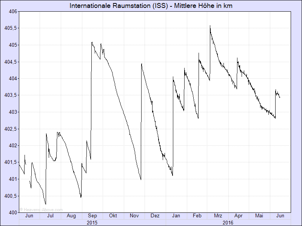
Task: Select the "Jan" month label
Action: (x=176, y=216)
